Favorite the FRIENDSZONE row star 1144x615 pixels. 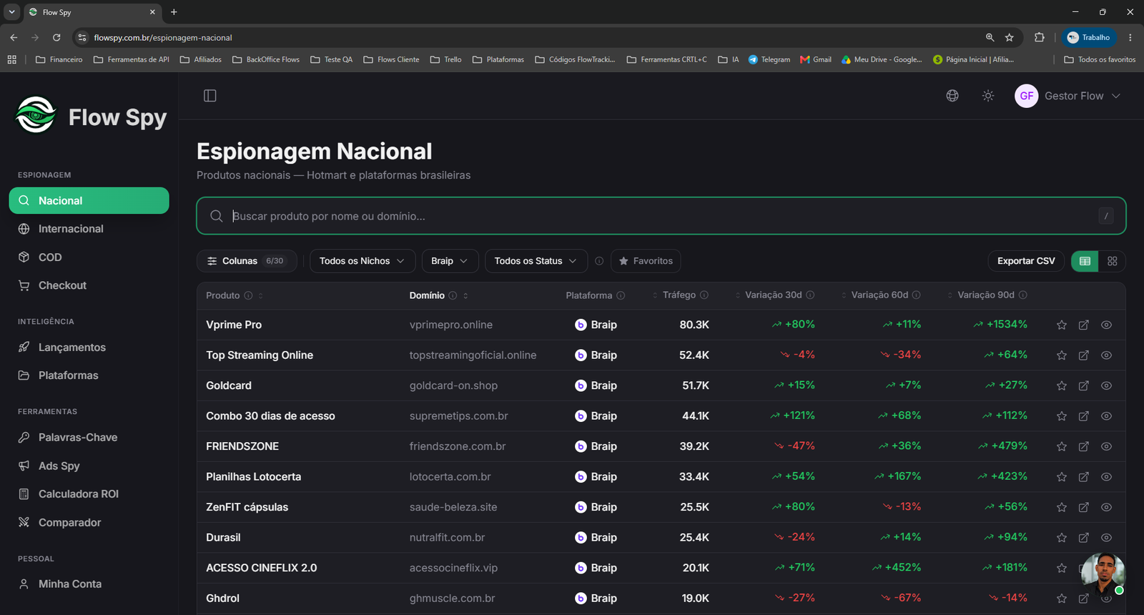point(1062,446)
